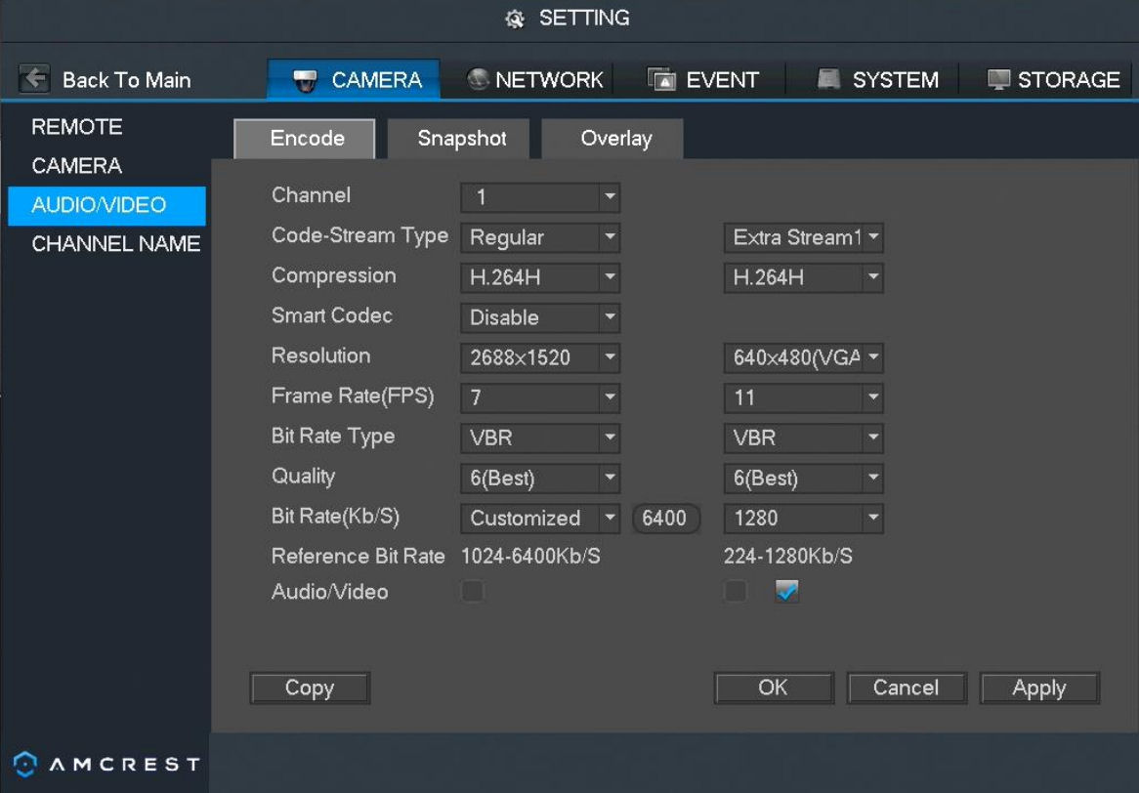Select AUDIO/VIDEO in the sidebar
1139x793 pixels.
(106, 205)
